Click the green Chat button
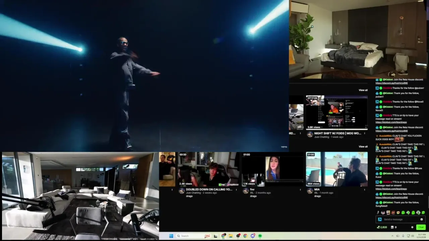Image resolution: width=429 pixels, height=241 pixels. coord(421,227)
